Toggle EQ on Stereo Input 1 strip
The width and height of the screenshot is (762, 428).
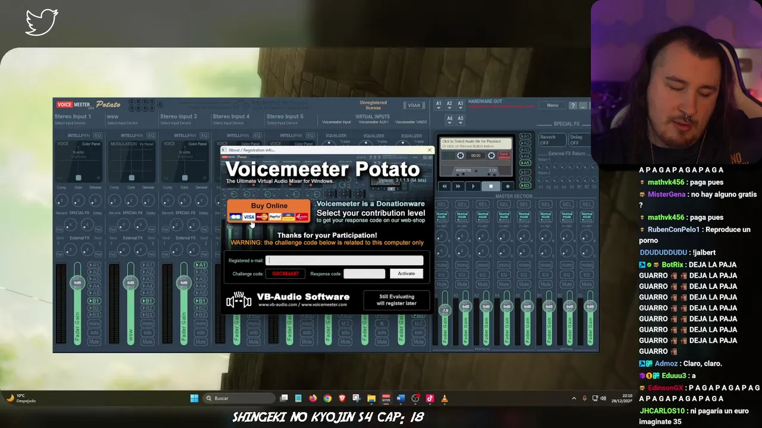tap(98, 136)
